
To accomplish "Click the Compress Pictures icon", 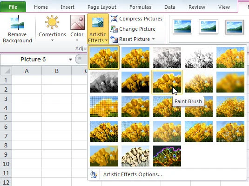I will pos(114,19).
